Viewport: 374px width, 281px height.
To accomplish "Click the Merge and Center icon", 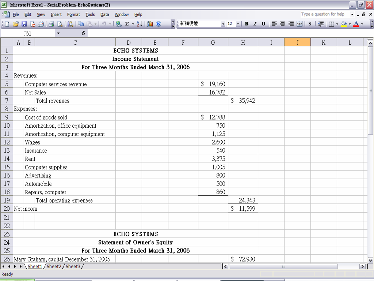I will click(x=299, y=24).
